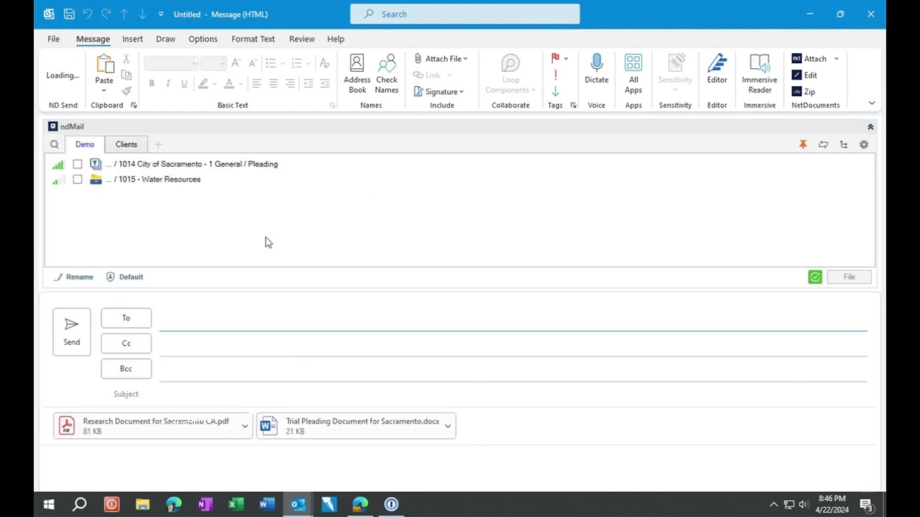The width and height of the screenshot is (920, 517).
Task: Click the NetDocuments Zip button
Action: tap(804, 92)
